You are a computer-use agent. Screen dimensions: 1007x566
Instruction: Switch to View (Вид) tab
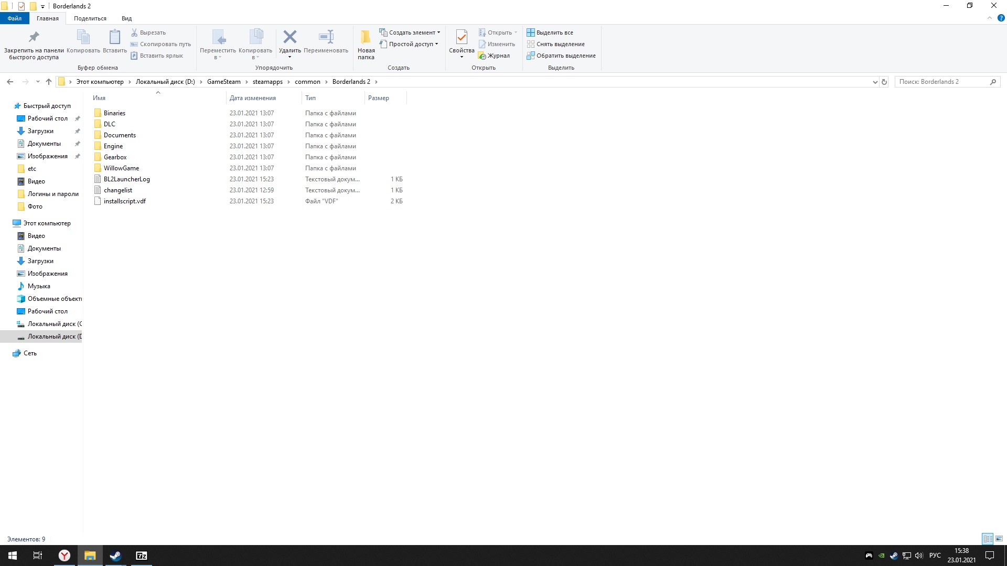127,18
